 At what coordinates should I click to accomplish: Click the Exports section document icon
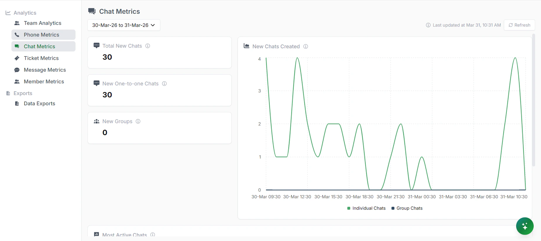pyautogui.click(x=8, y=93)
